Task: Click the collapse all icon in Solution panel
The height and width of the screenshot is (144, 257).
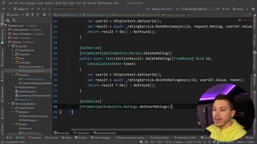Action: pos(38,15)
